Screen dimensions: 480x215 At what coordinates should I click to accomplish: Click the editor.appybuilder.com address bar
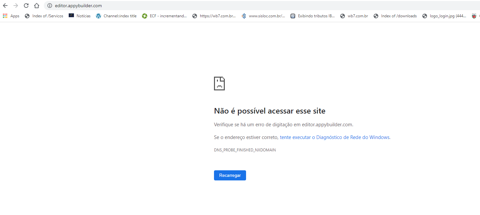262,6
